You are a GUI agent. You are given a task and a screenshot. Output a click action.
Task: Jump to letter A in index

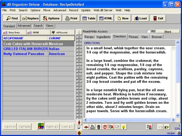(x=79, y=37)
